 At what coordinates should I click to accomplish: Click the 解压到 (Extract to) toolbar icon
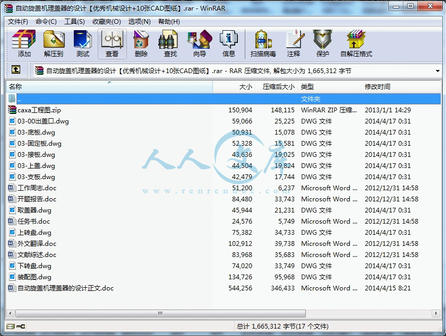(x=54, y=43)
